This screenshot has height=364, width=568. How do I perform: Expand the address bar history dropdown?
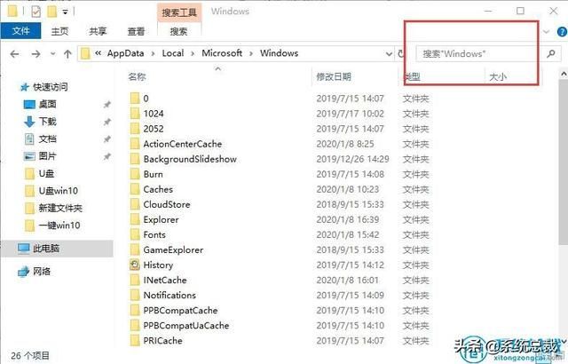389,54
